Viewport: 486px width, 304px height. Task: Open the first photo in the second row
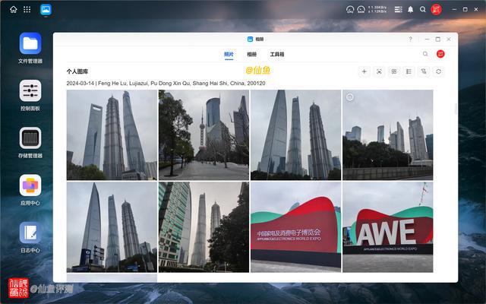112,227
